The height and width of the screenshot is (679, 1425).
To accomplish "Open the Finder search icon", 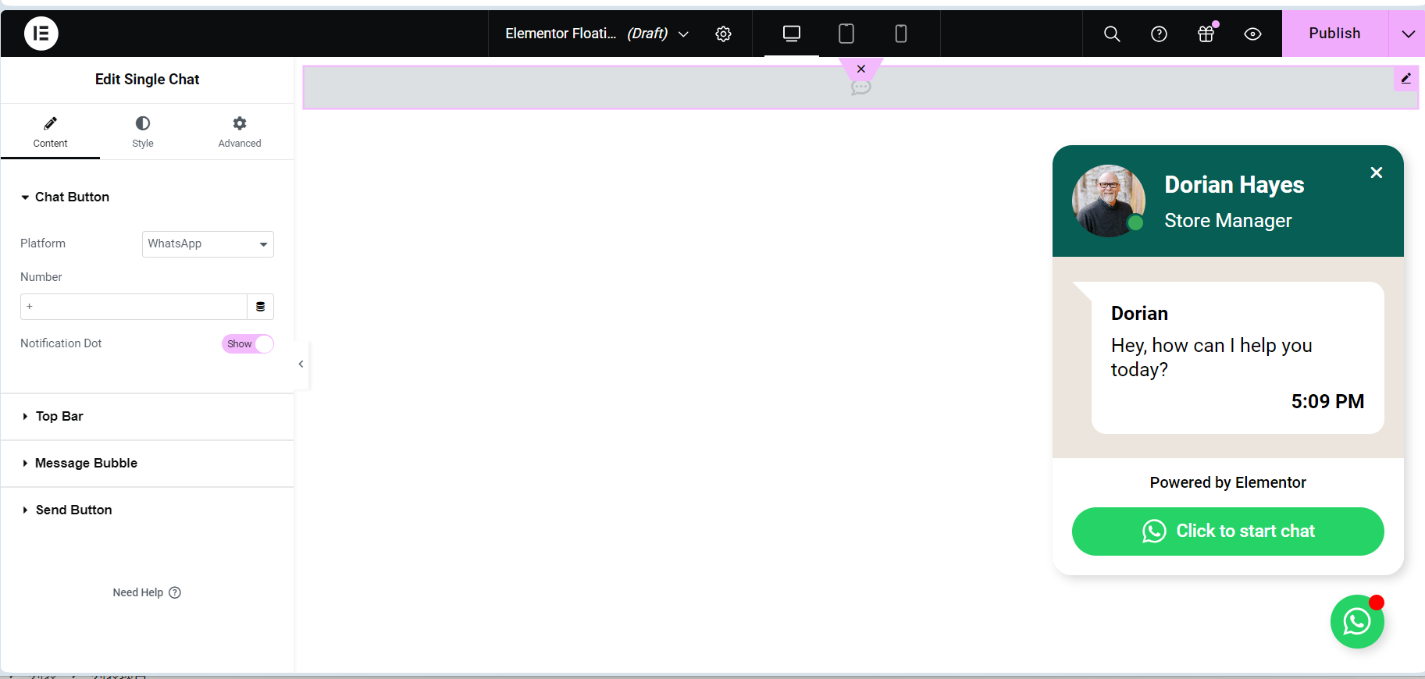I will [x=1112, y=34].
